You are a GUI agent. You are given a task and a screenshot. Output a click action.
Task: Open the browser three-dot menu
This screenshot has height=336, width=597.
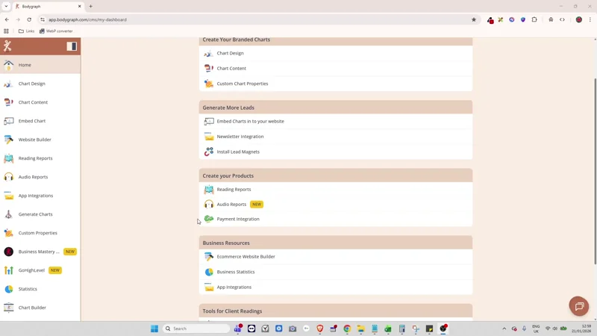(x=590, y=19)
